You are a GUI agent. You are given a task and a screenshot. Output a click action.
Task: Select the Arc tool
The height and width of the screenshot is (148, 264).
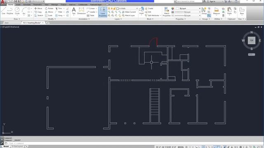(24, 11)
